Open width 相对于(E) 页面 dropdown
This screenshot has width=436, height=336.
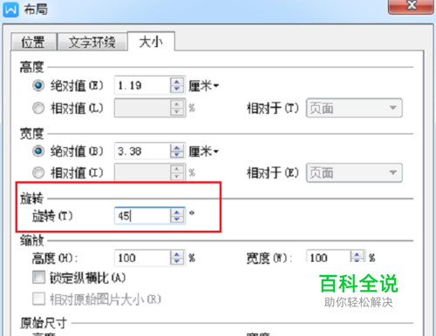[354, 173]
